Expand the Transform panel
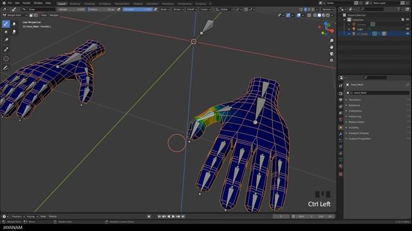 (x=355, y=100)
